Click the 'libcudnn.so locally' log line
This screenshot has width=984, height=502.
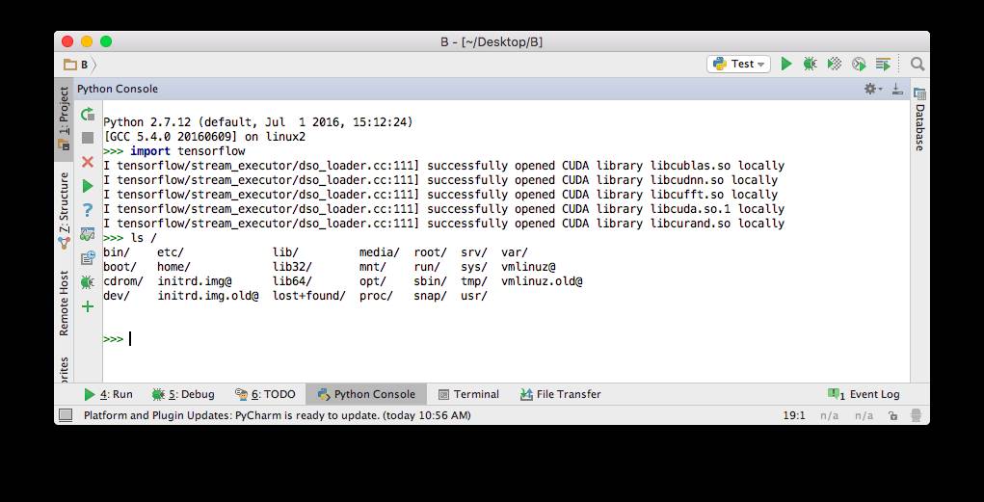(440, 180)
